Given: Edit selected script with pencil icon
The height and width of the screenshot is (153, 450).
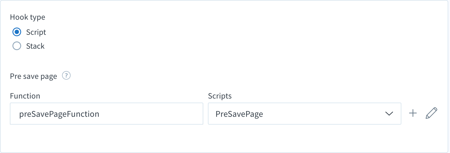Looking at the screenshot, I should coord(431,113).
